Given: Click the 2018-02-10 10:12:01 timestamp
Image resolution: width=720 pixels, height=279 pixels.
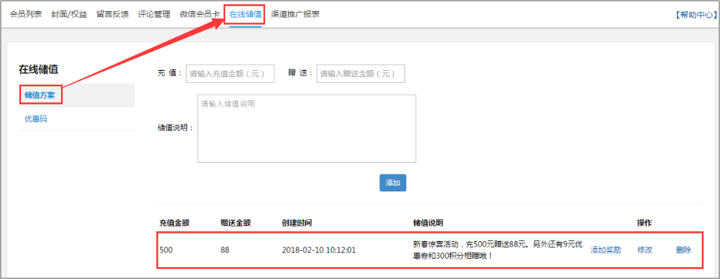Looking at the screenshot, I should (319, 250).
